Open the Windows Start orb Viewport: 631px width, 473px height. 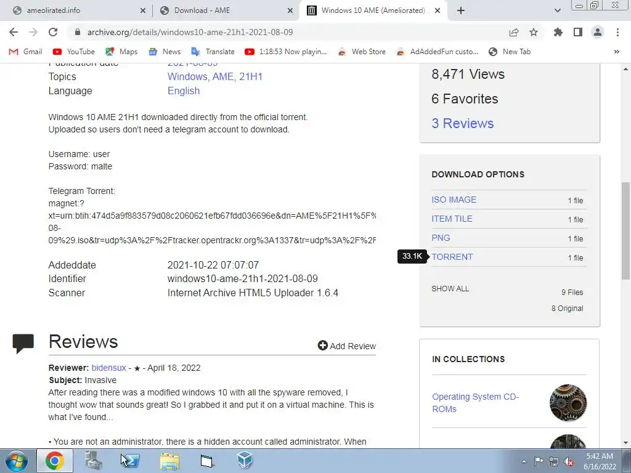17,461
